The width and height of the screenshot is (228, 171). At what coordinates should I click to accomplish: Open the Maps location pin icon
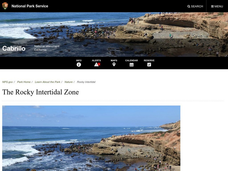coord(114,64)
